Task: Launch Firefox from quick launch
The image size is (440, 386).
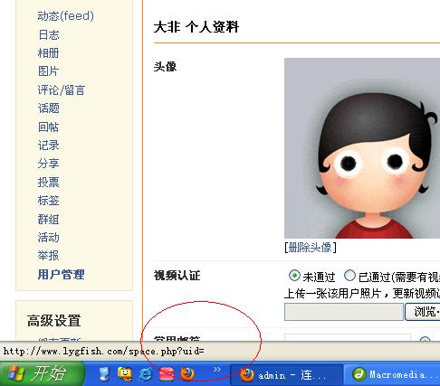Action: pos(187,373)
